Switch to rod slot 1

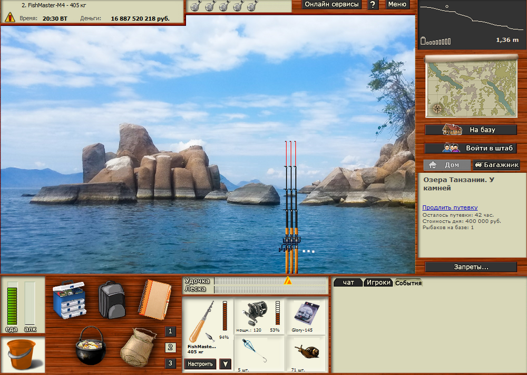[170, 331]
